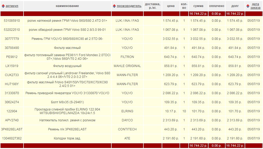Click quantity 10 in the 122904 row

pos(184,111)
